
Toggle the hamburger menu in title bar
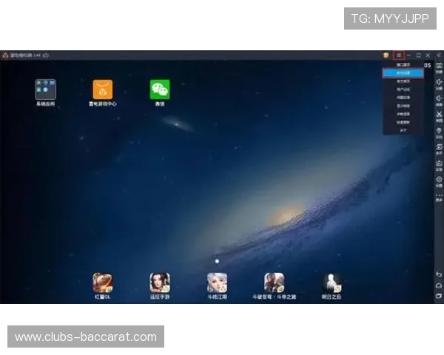(399, 55)
